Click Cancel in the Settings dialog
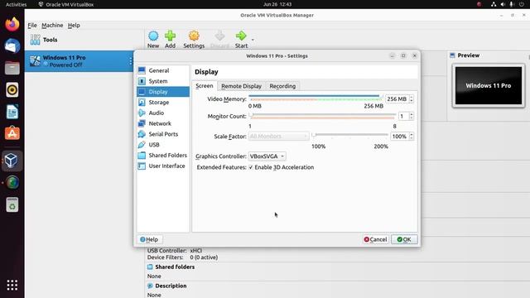 pos(375,239)
